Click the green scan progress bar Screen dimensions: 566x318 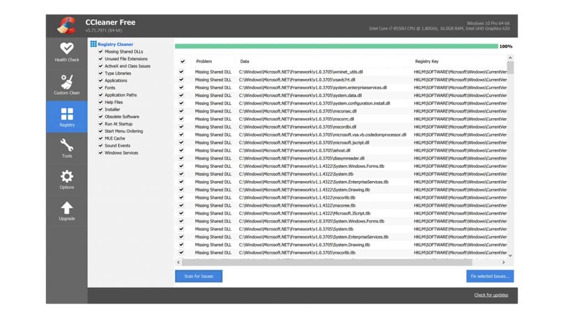point(336,46)
